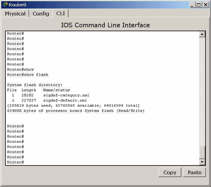Click the Router0 title bar text

click(x=18, y=5)
